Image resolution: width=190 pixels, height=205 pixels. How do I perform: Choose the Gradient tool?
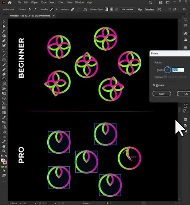click(x=4, y=113)
